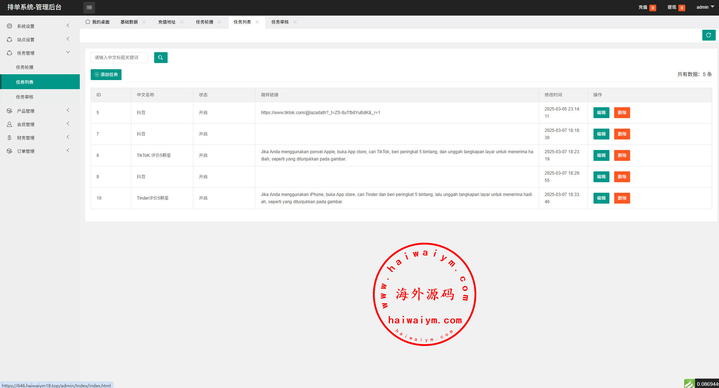Close the 任务审核 tab
The image size is (719, 388).
point(295,22)
